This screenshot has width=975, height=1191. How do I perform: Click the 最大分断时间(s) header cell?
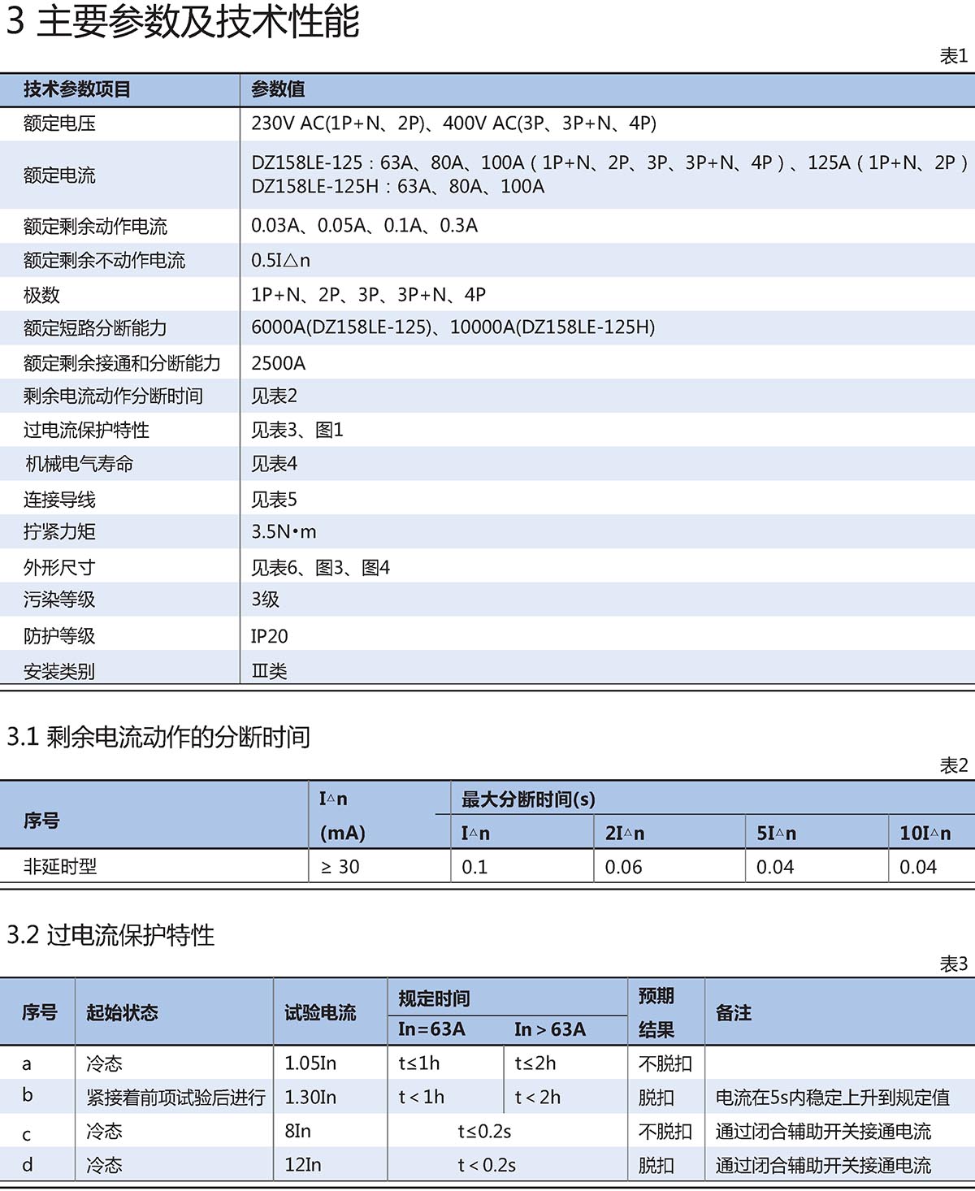coord(528,799)
